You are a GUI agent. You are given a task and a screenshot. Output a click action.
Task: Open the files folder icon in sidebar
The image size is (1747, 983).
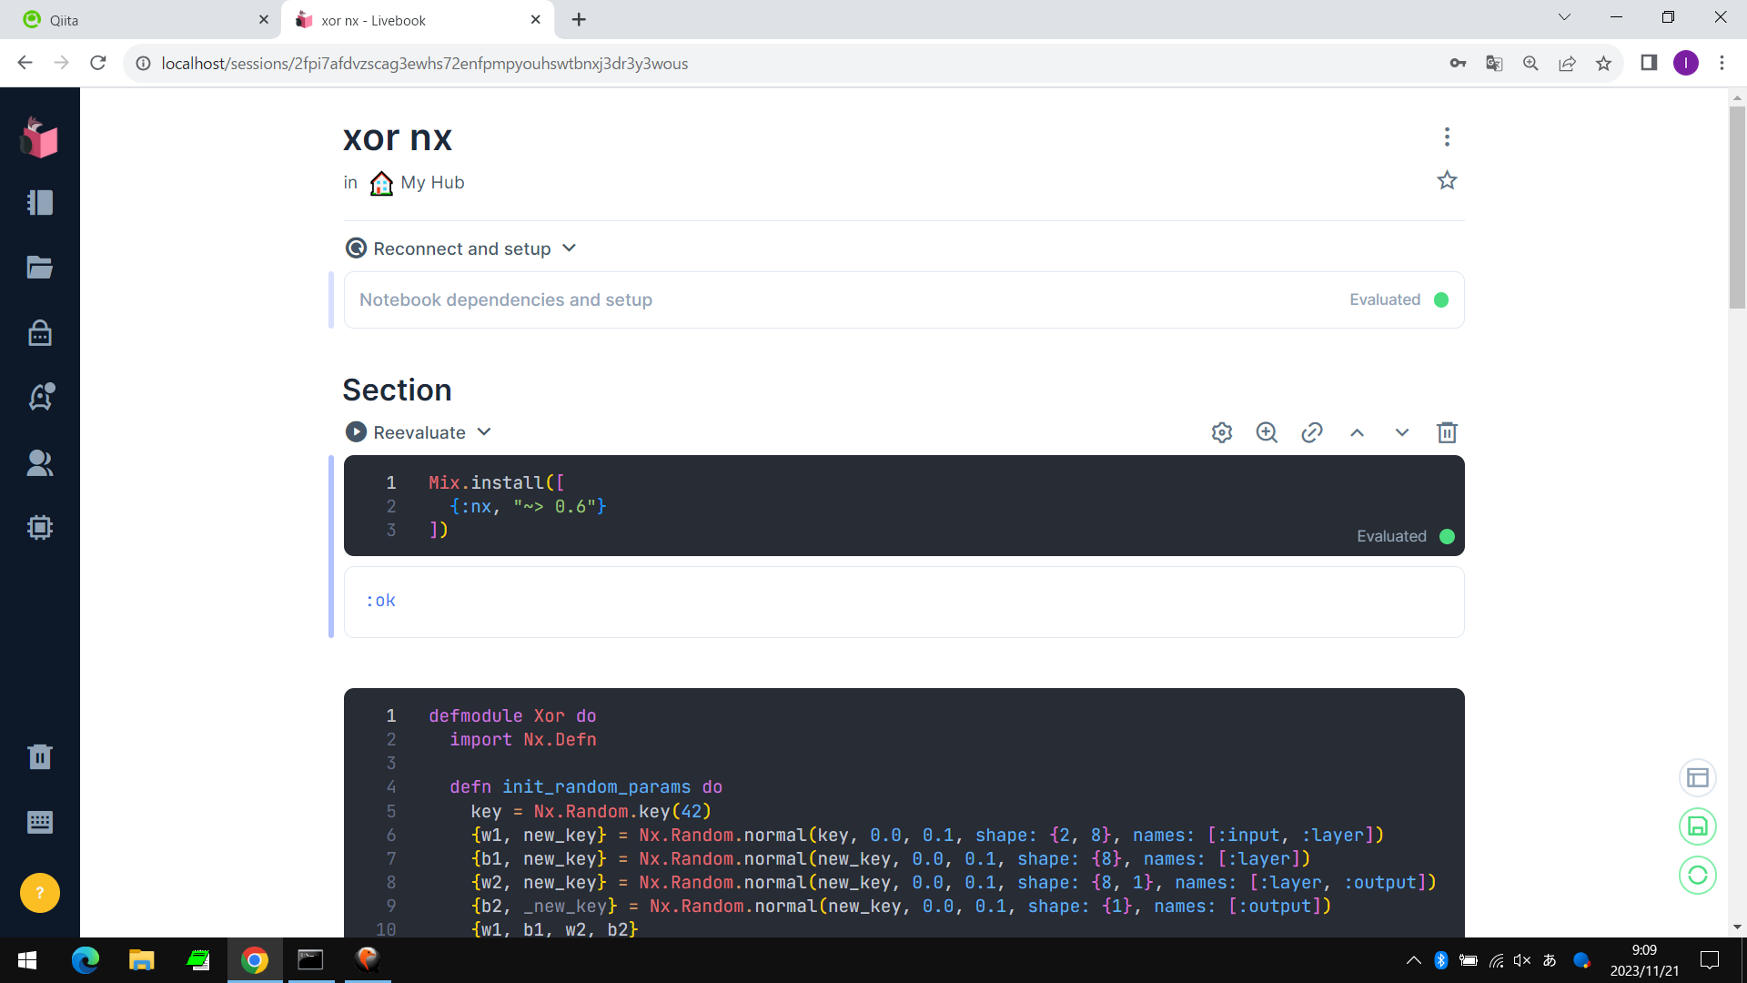(40, 268)
